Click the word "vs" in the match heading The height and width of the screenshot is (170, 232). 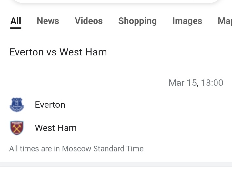click(x=51, y=52)
